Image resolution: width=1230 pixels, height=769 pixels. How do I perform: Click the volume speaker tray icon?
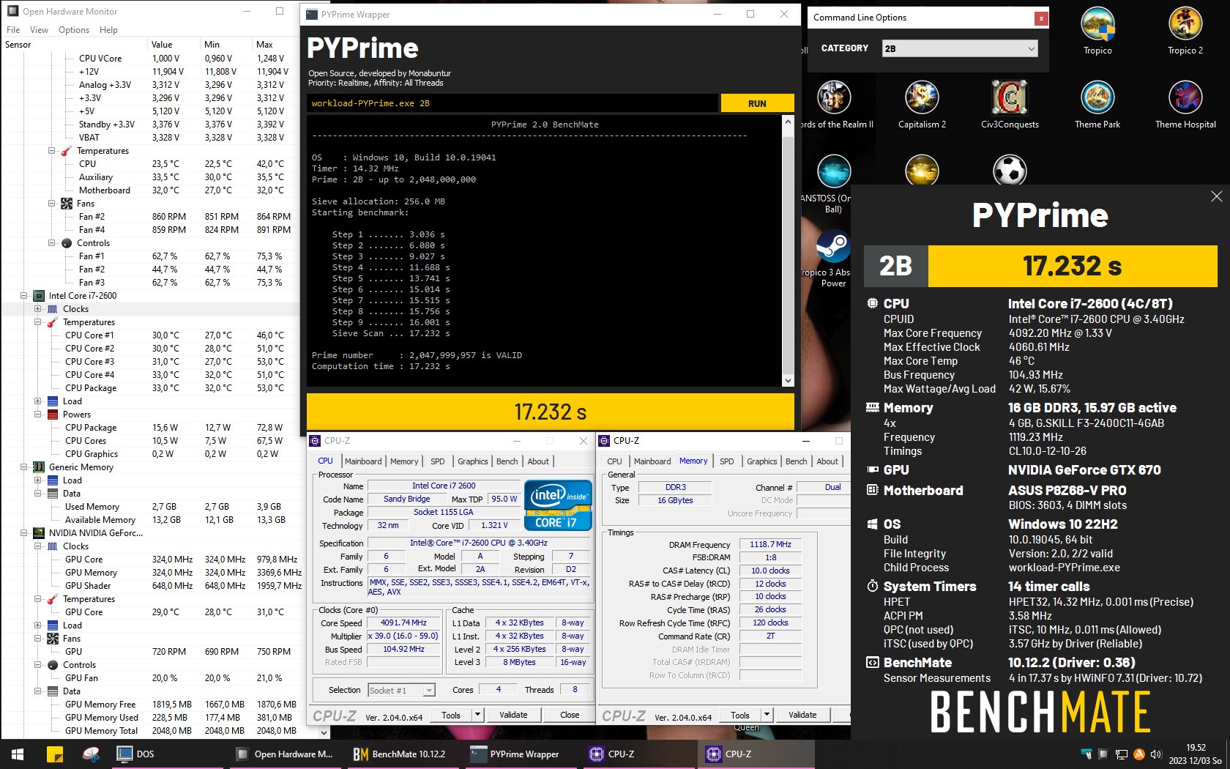1156,754
